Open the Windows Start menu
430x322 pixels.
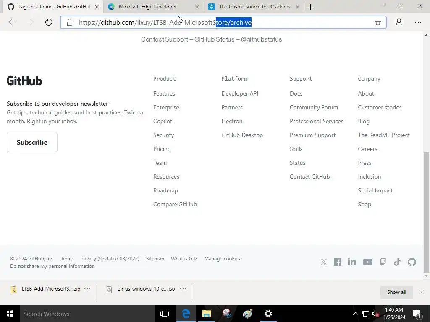[10, 314]
